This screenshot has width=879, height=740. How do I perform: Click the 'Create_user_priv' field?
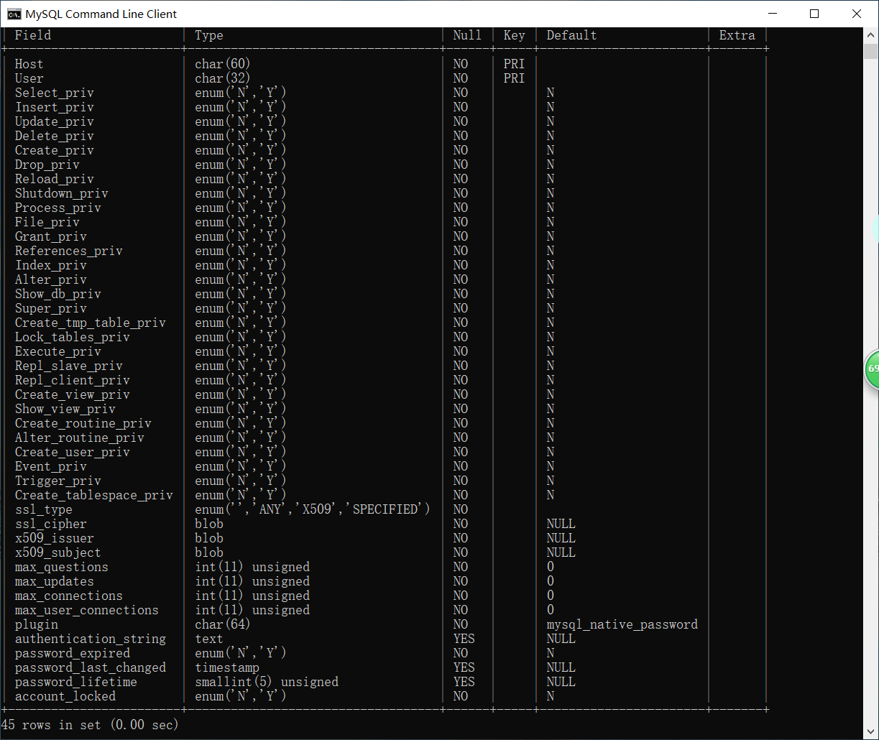point(73,452)
